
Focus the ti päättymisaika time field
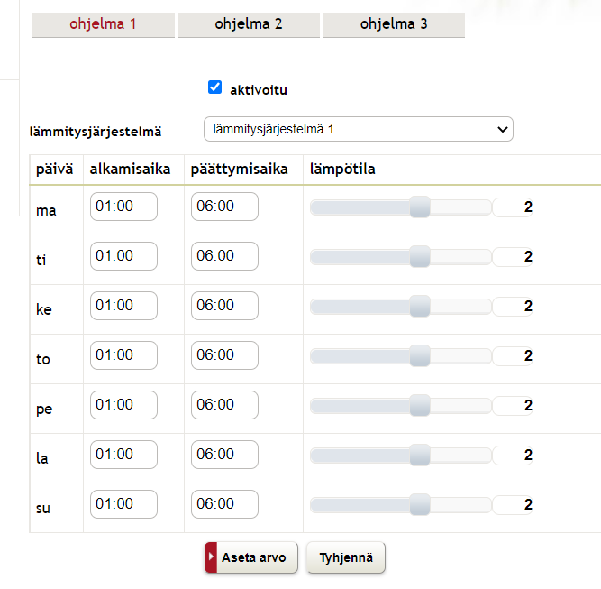click(224, 256)
